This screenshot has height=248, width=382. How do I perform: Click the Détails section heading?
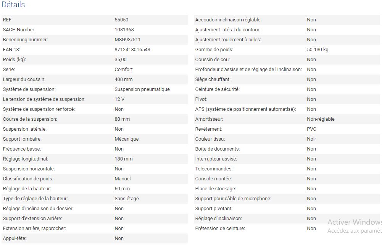pos(13,5)
